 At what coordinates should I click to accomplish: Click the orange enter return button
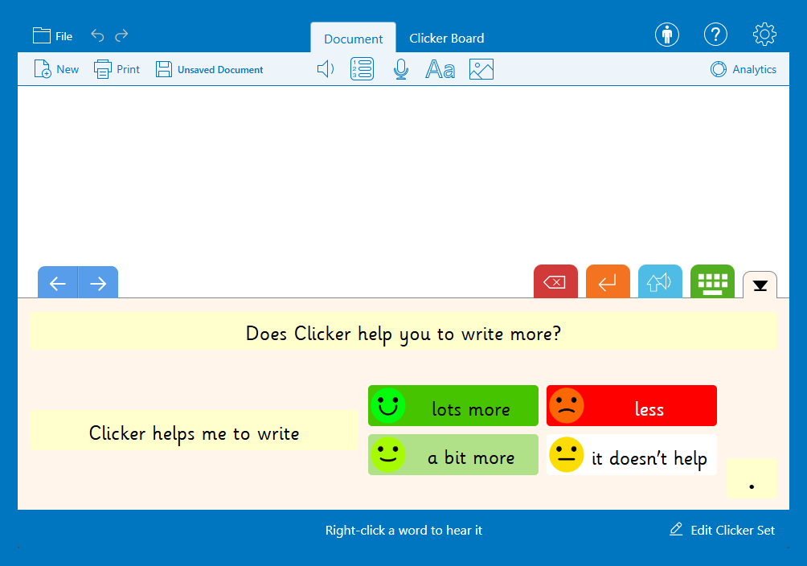click(608, 281)
